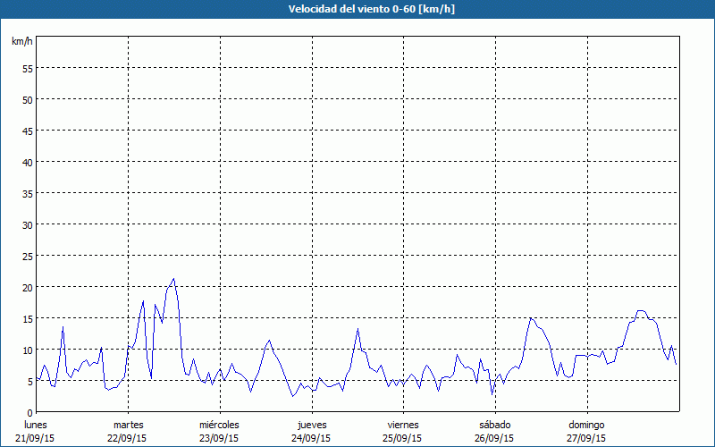The width and height of the screenshot is (715, 447).
Task: Click the sharp Monday peak near 14 km/h
Action: (63, 327)
